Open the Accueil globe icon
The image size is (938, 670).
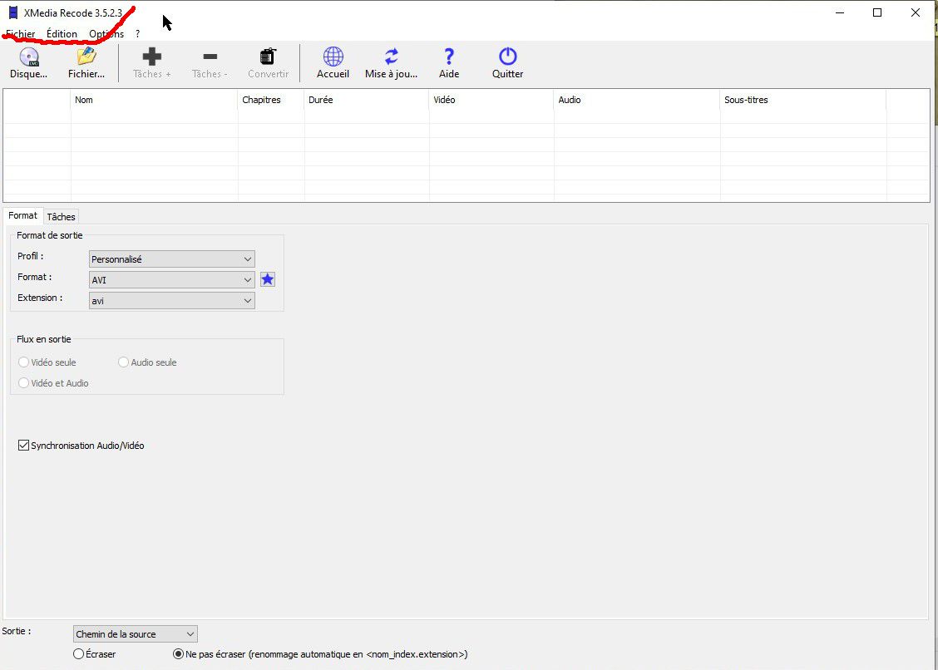(333, 57)
